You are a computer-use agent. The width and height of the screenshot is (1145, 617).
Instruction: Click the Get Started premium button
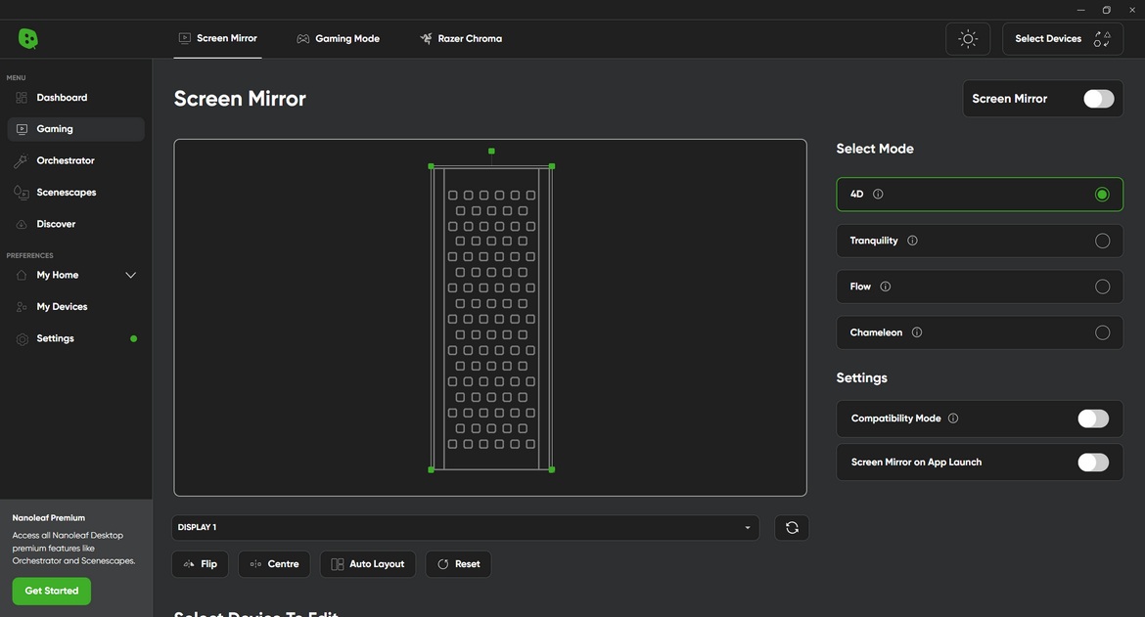[51, 591]
